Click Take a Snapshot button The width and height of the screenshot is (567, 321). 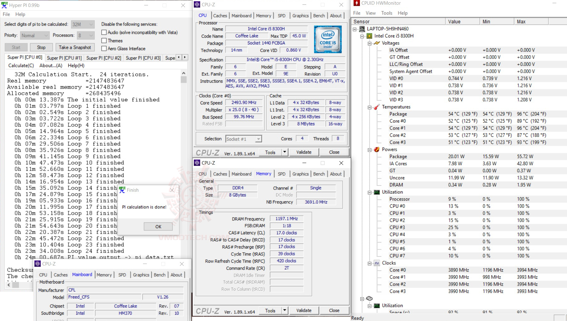tap(75, 47)
